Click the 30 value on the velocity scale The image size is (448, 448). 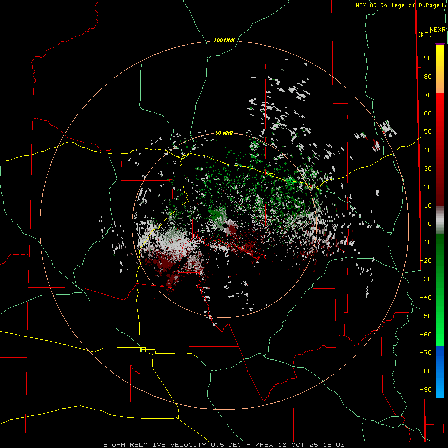428,169
